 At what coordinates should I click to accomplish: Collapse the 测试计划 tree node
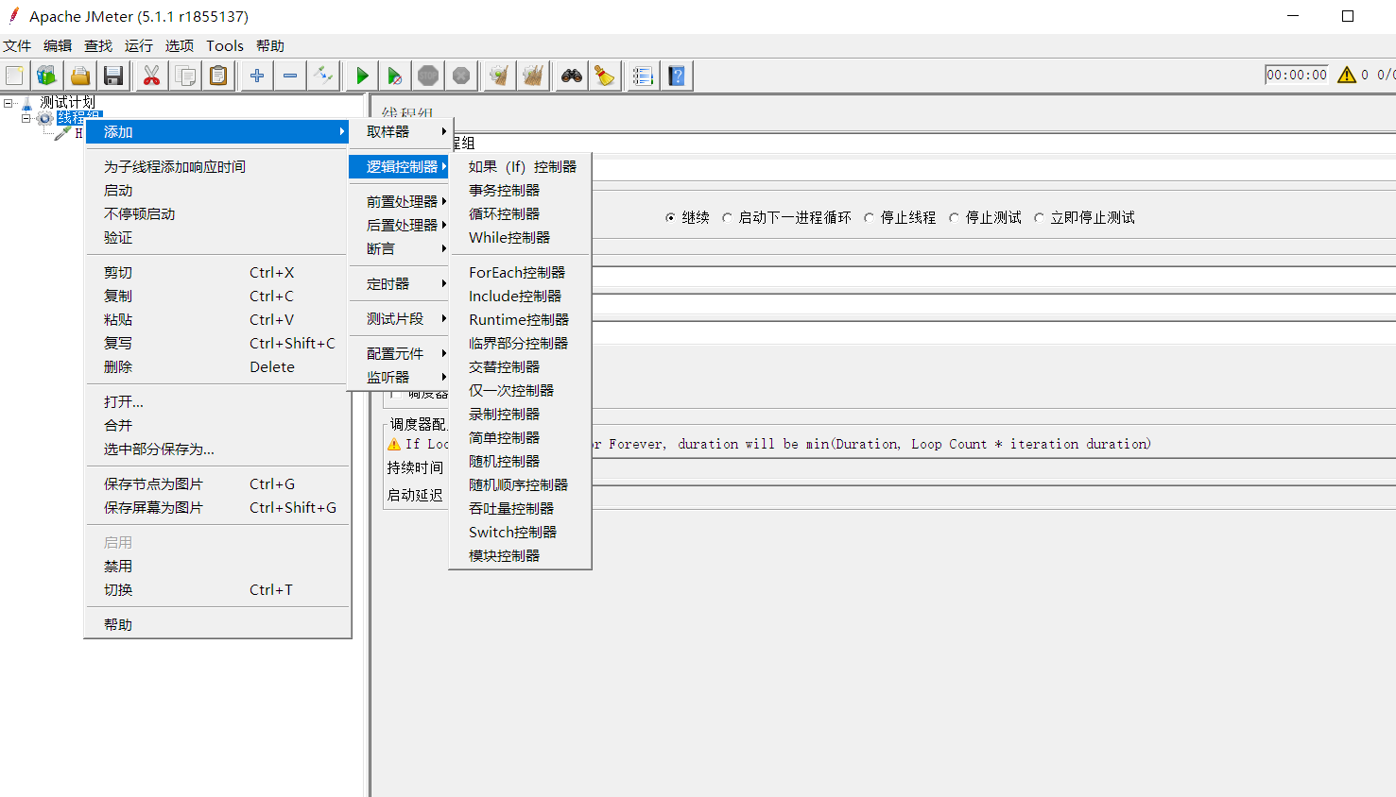click(9, 103)
